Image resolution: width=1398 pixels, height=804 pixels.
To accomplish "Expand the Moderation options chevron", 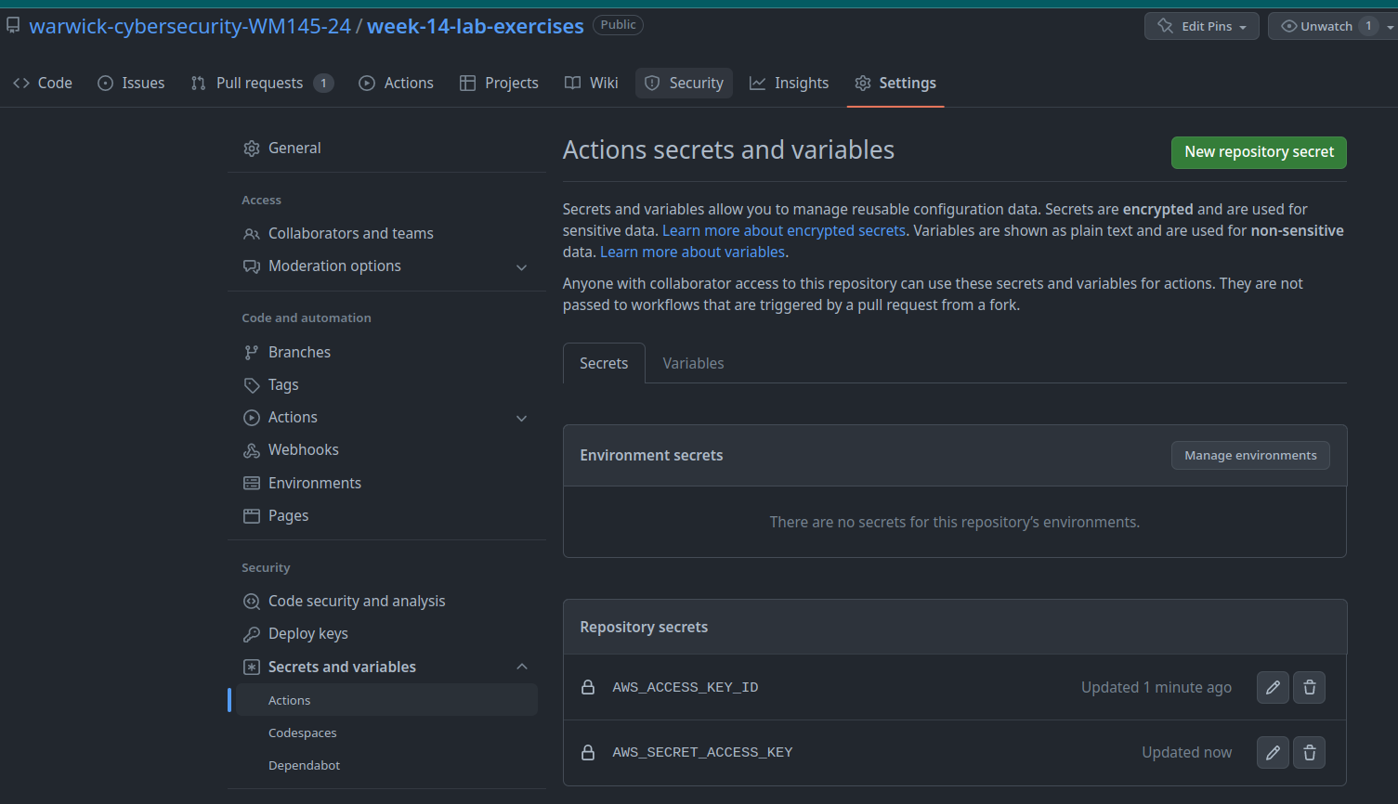I will pyautogui.click(x=522, y=267).
